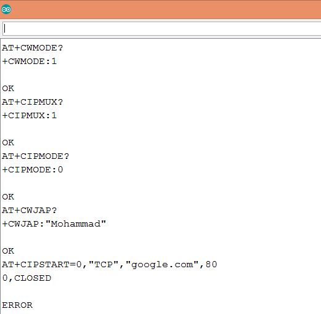Click "TCP" in the CIPSTART command

pyautogui.click(x=104, y=264)
